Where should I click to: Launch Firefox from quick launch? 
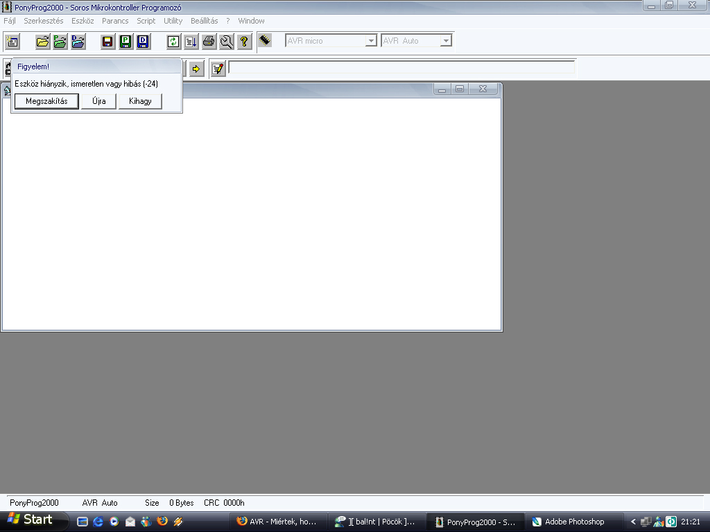point(162,522)
